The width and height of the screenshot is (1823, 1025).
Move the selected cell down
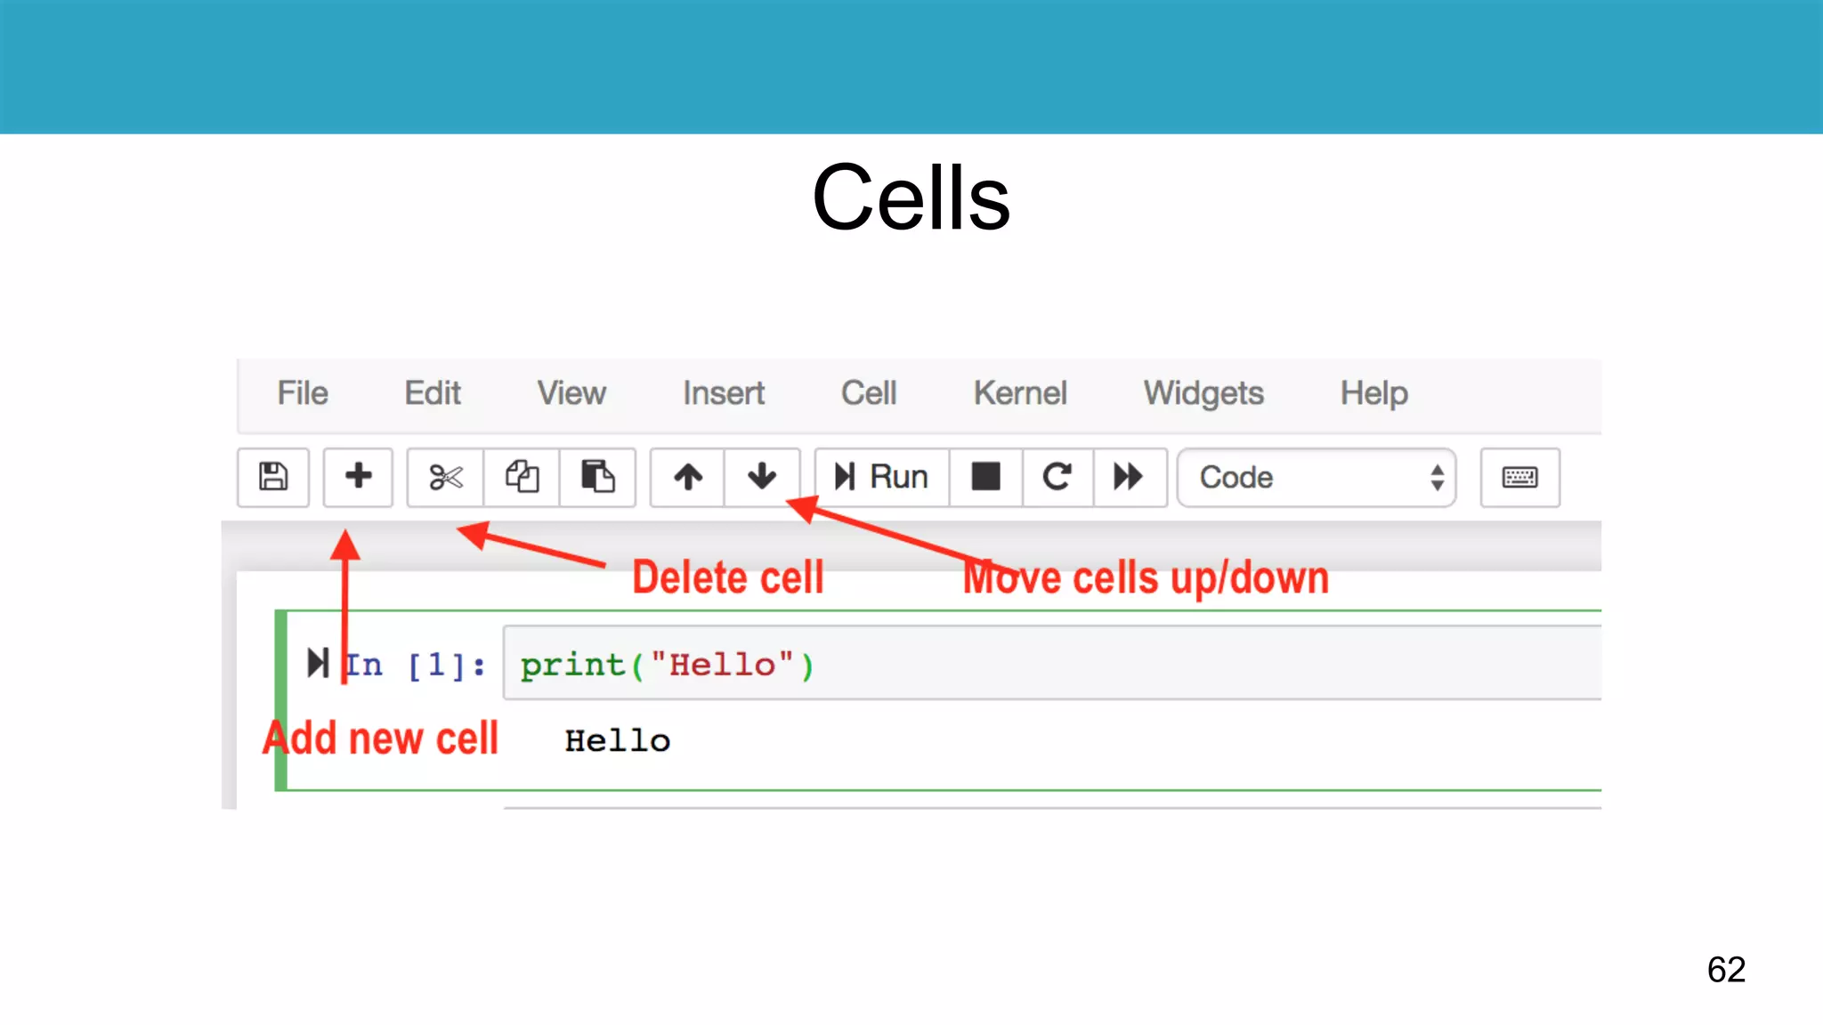point(762,477)
